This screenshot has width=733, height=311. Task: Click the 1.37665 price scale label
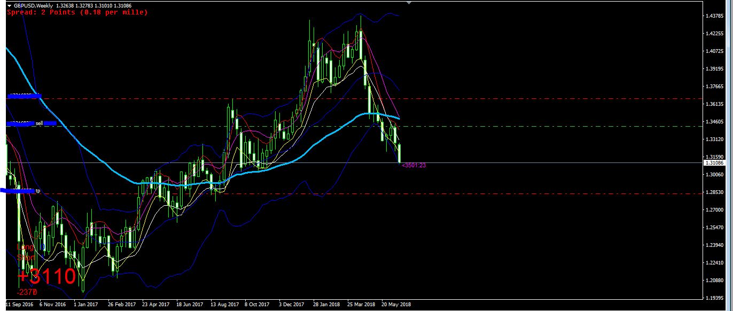(x=715, y=87)
